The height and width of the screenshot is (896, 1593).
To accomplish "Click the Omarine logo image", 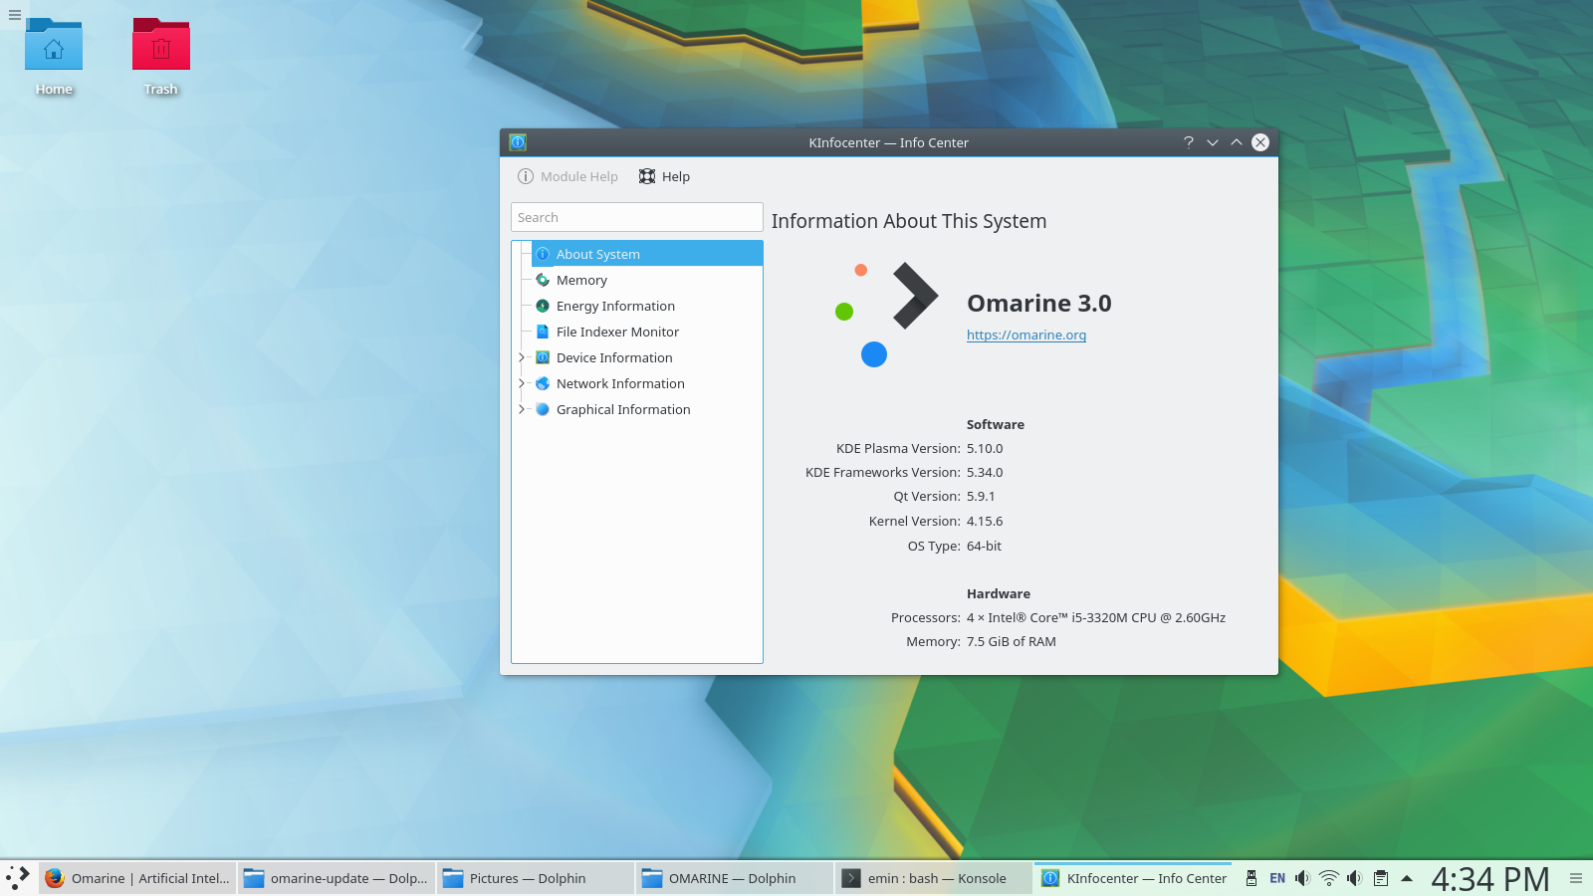I will pyautogui.click(x=886, y=315).
